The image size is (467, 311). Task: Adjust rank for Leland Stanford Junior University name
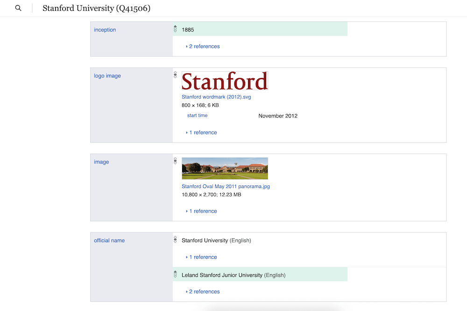[x=175, y=274]
